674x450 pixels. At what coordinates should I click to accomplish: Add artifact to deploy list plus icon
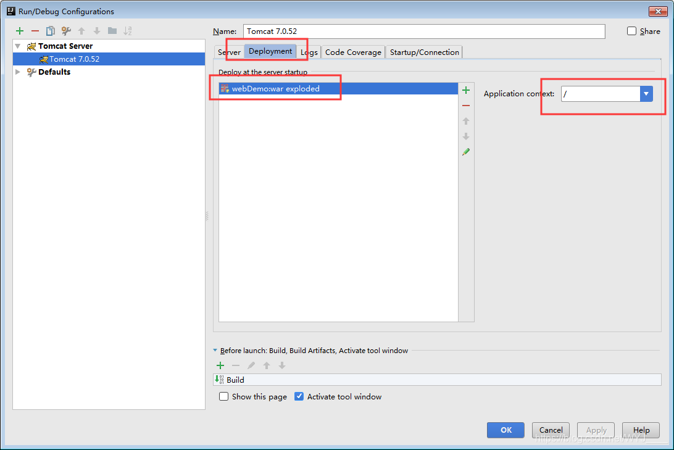(x=466, y=90)
